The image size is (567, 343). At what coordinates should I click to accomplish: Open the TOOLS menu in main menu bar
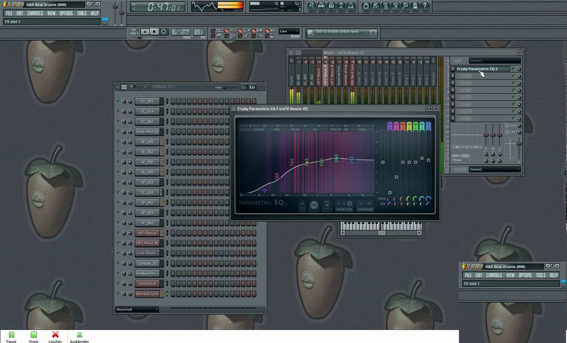pyautogui.click(x=81, y=13)
